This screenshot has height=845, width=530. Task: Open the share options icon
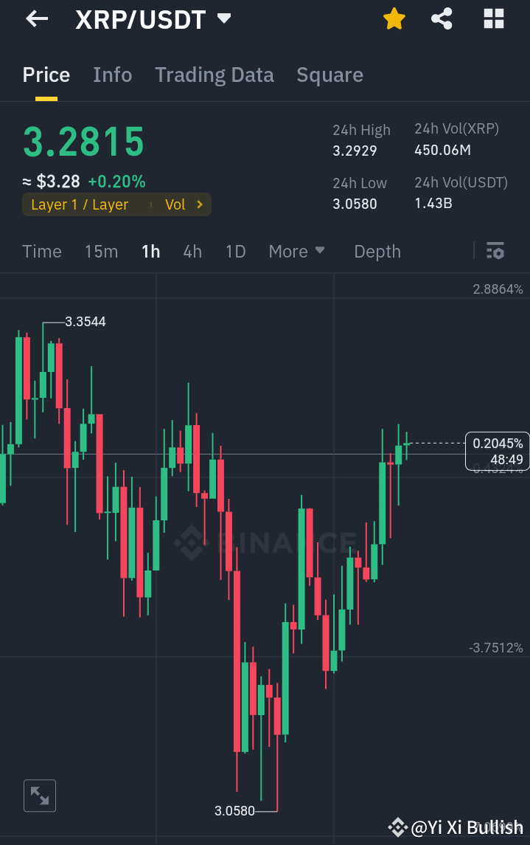click(442, 18)
